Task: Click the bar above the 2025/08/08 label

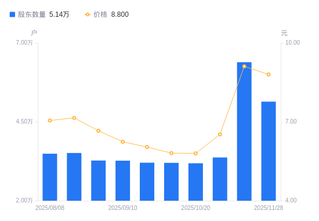Action: click(50, 177)
